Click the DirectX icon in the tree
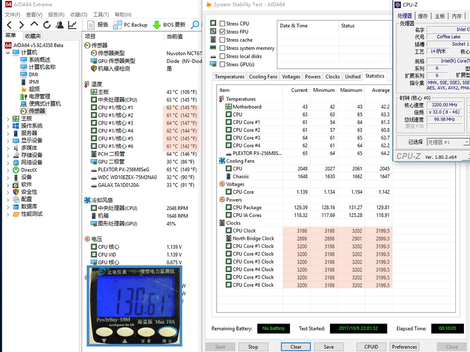 click(x=16, y=170)
